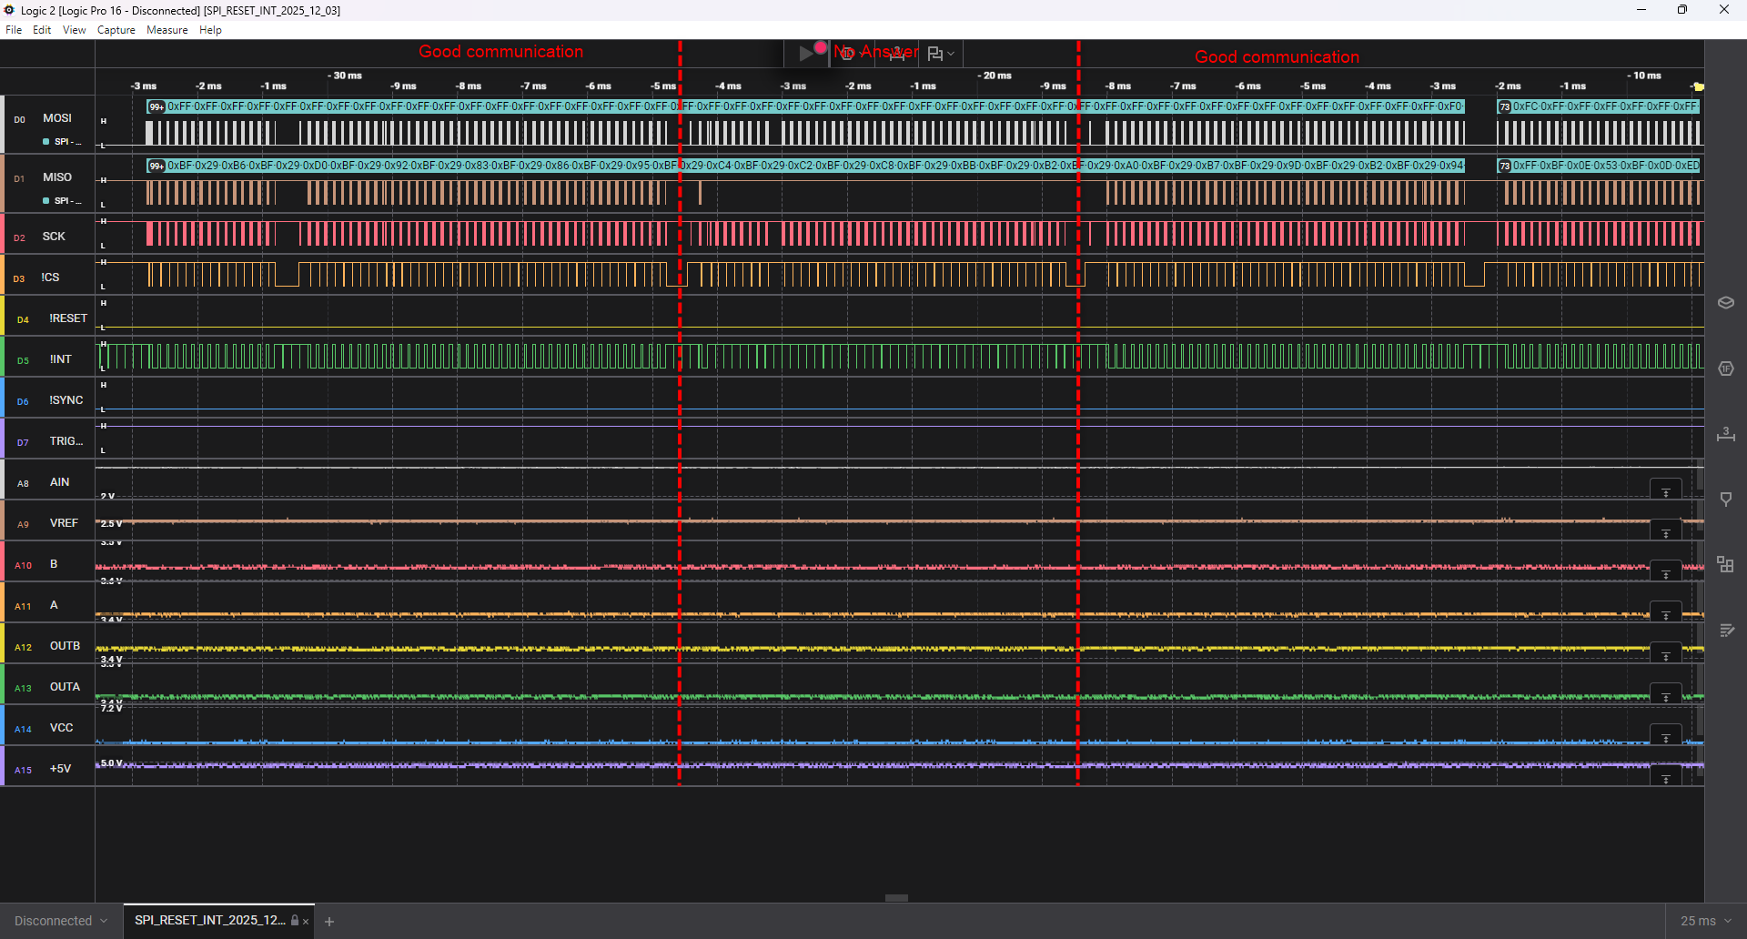This screenshot has height=939, width=1747.
Task: Click the SPI analyzer tag under MISO
Action: [63, 201]
